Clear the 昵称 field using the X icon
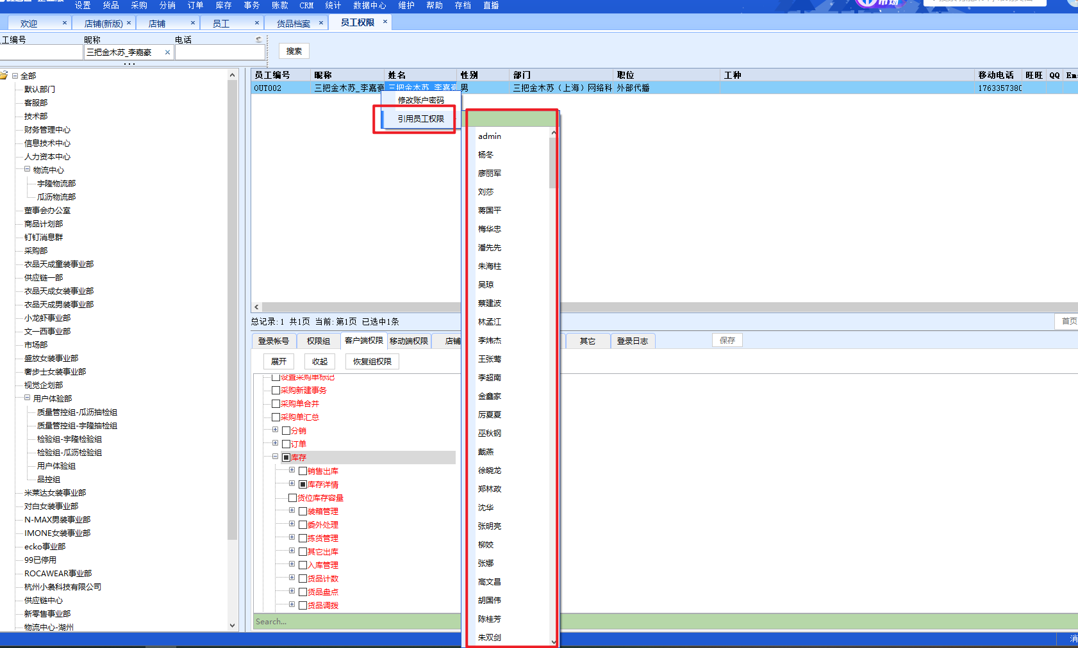This screenshot has width=1078, height=648. coord(167,53)
